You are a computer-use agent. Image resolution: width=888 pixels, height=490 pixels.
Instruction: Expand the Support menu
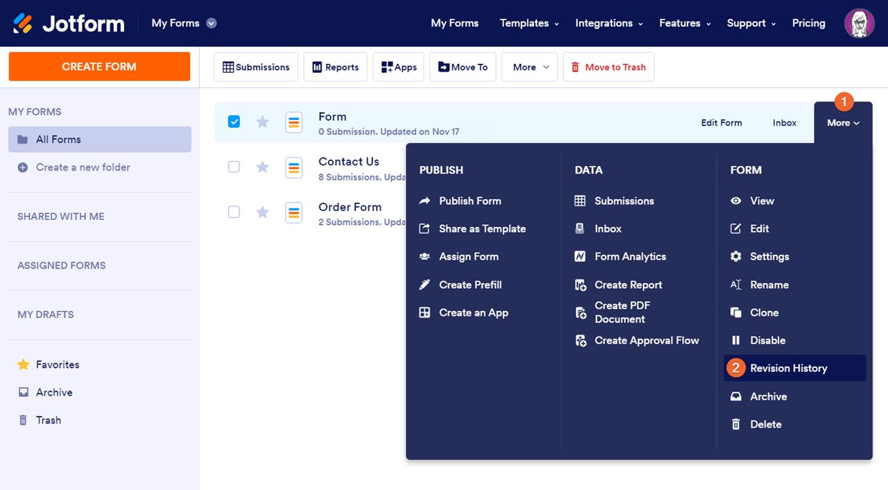(751, 23)
